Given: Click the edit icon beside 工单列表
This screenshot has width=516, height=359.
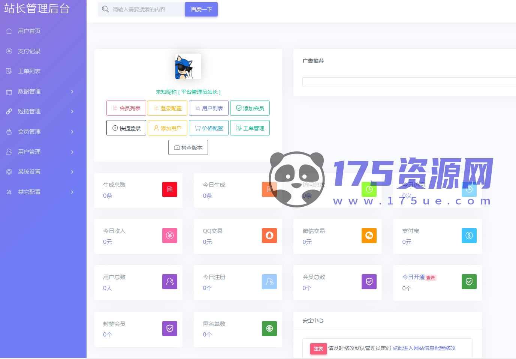Looking at the screenshot, I should click(x=9, y=71).
